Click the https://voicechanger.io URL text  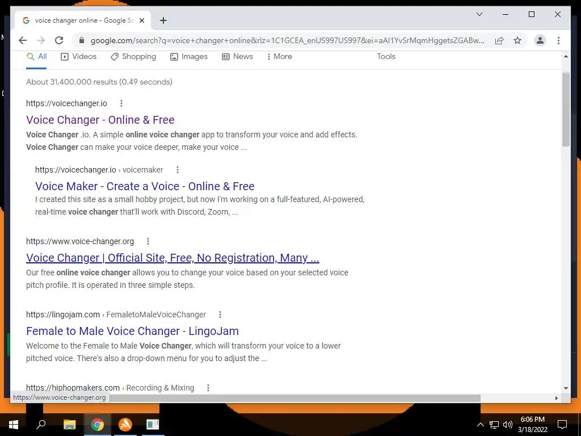pyautogui.click(x=66, y=103)
